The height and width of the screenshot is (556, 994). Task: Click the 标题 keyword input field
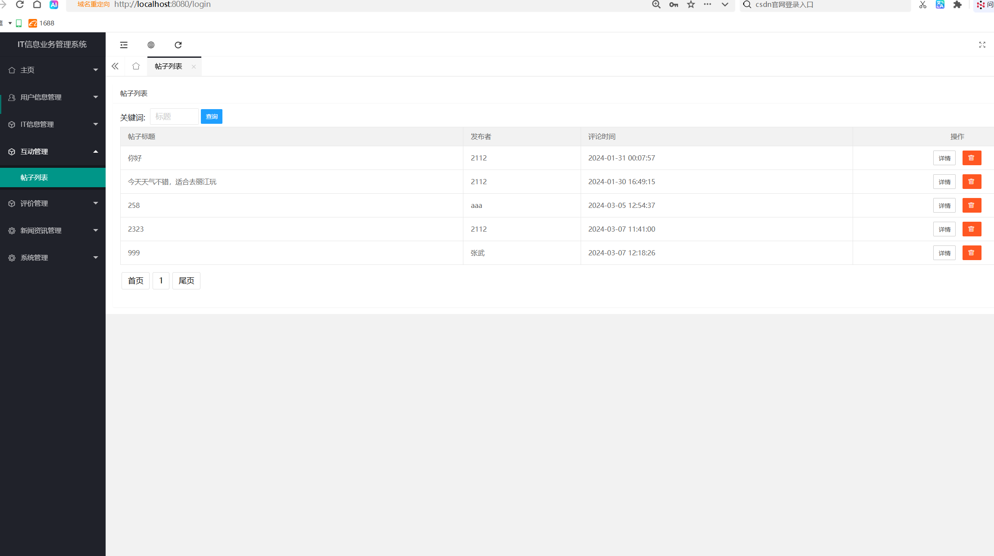174,116
